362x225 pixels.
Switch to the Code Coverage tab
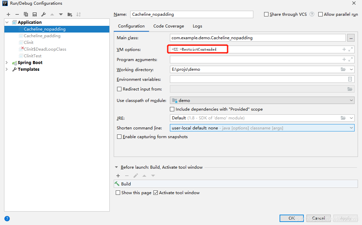click(169, 26)
